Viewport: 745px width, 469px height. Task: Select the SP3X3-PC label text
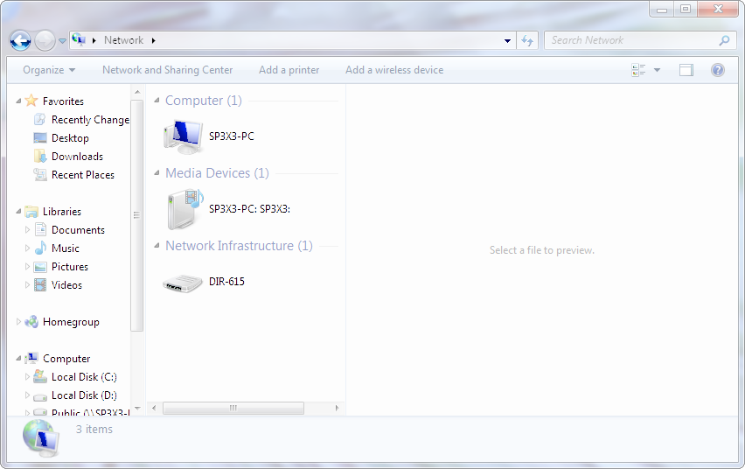tap(232, 136)
